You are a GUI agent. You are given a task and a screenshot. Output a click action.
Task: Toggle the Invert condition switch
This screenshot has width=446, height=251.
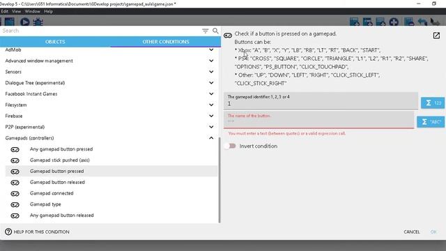click(x=231, y=146)
